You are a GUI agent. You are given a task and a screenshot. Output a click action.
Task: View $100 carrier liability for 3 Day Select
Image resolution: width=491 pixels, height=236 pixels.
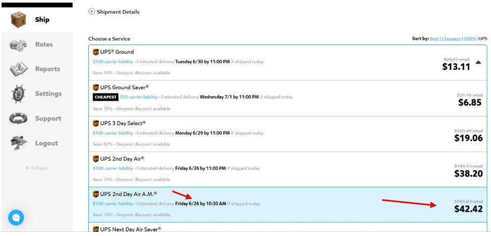[113, 133]
